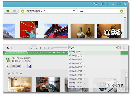Screen dimensions: 131x95
Task: Open the chat bubble feedback icon
Action: point(96,4)
